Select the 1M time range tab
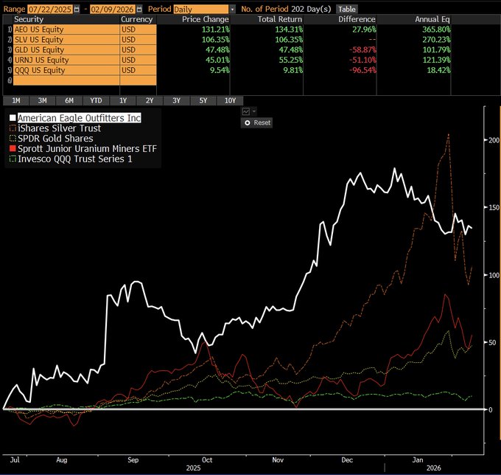 15,100
